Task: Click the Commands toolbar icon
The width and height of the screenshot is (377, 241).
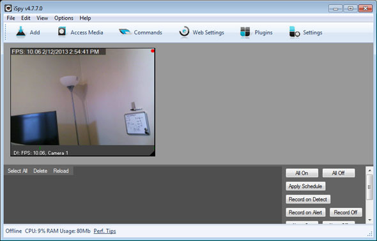Action: pos(125,32)
